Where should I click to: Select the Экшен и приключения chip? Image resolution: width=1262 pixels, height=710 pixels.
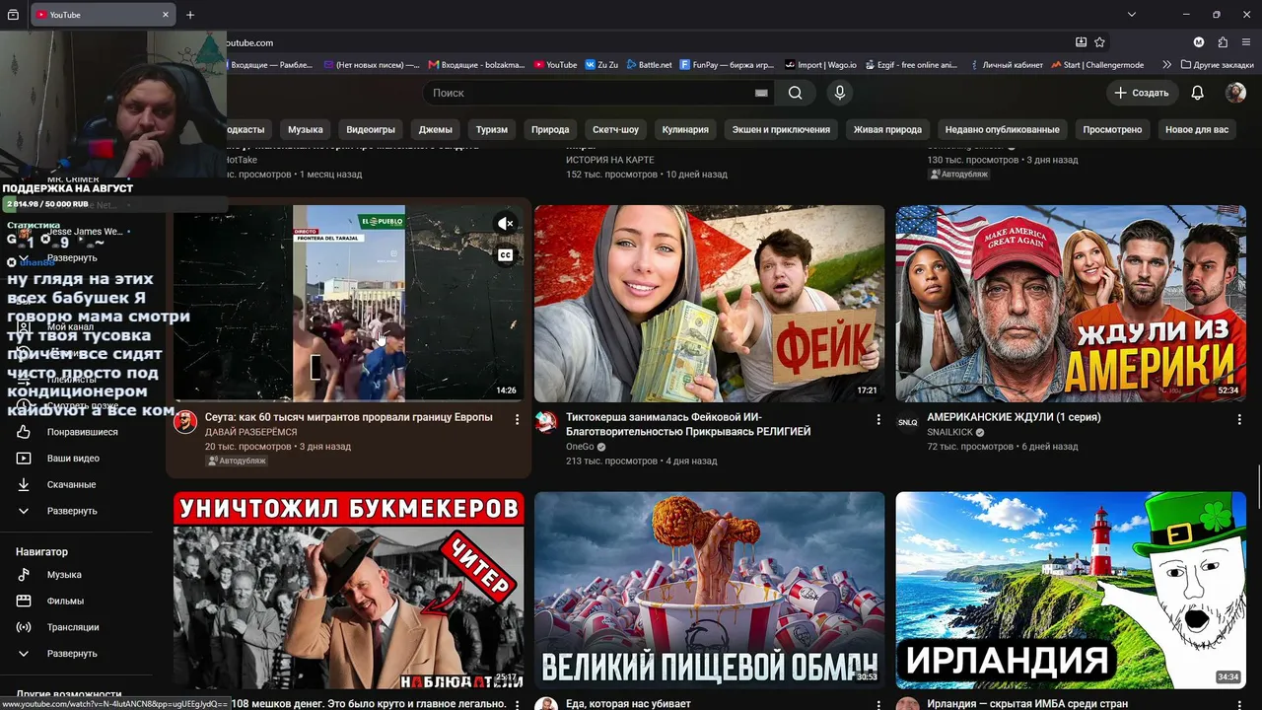pyautogui.click(x=781, y=129)
